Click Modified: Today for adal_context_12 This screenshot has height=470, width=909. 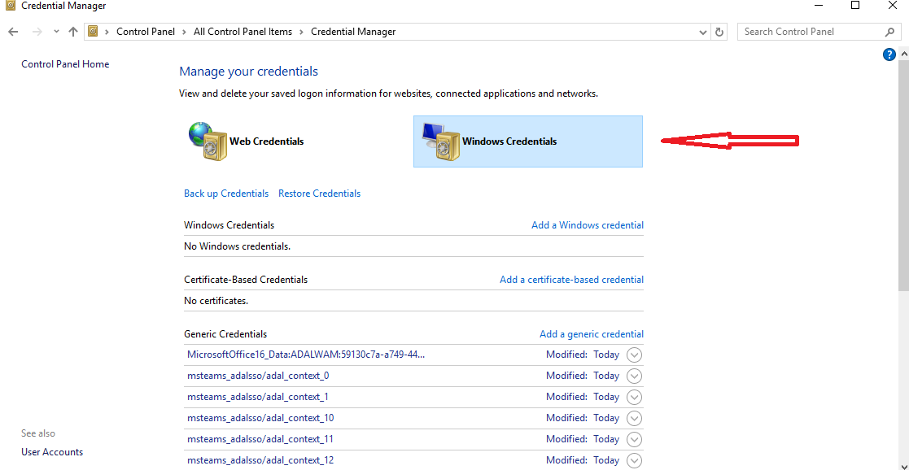tap(583, 460)
